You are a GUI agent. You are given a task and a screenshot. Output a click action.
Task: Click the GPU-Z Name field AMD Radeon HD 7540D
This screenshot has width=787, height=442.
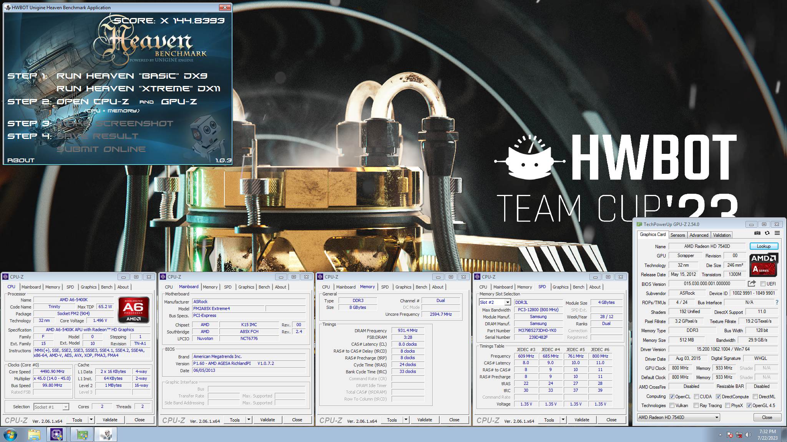pos(707,246)
